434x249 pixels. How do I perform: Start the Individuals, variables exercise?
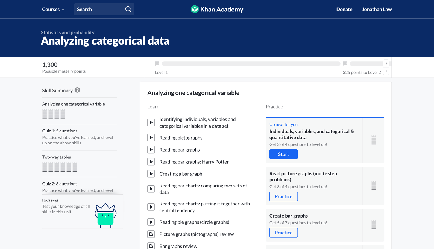pyautogui.click(x=283, y=154)
